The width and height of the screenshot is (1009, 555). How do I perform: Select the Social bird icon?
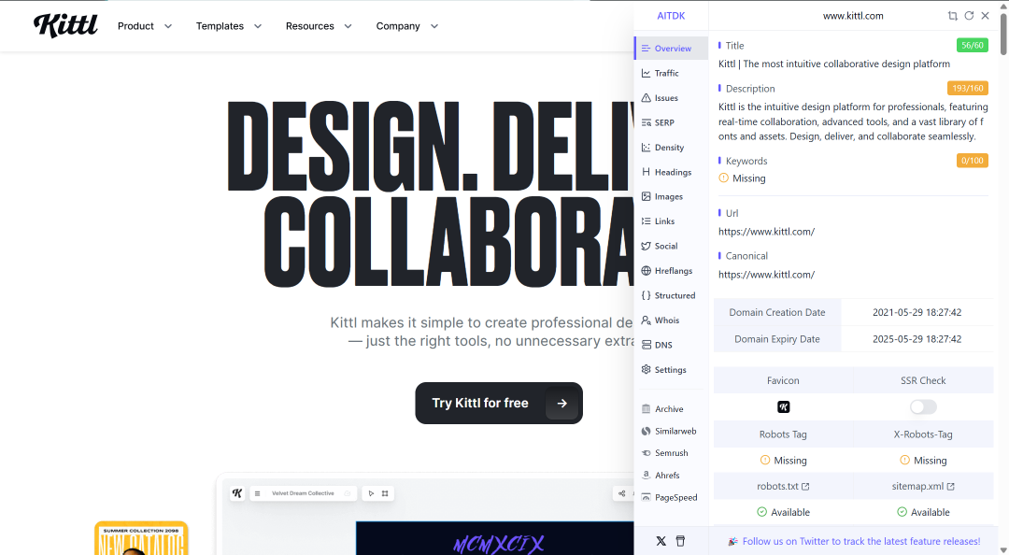[x=647, y=246]
